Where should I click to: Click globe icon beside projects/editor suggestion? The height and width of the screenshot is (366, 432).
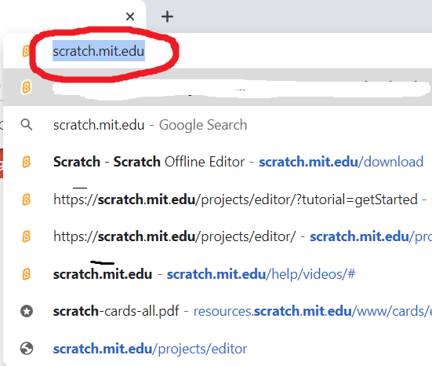pyautogui.click(x=27, y=349)
